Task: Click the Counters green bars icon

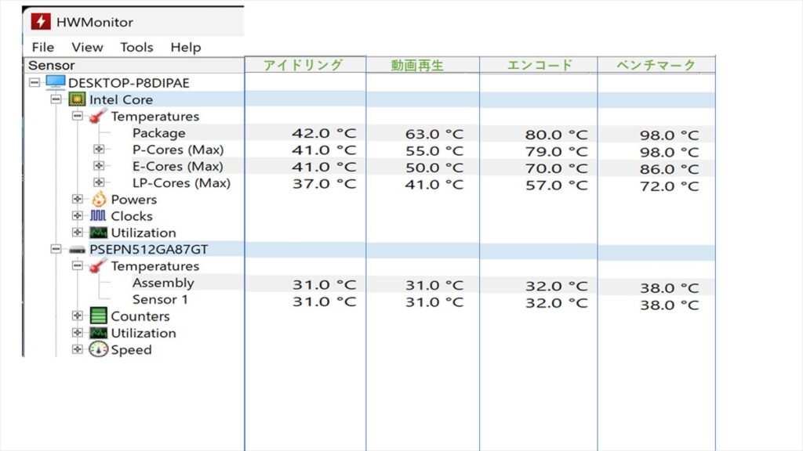Action: (x=98, y=316)
